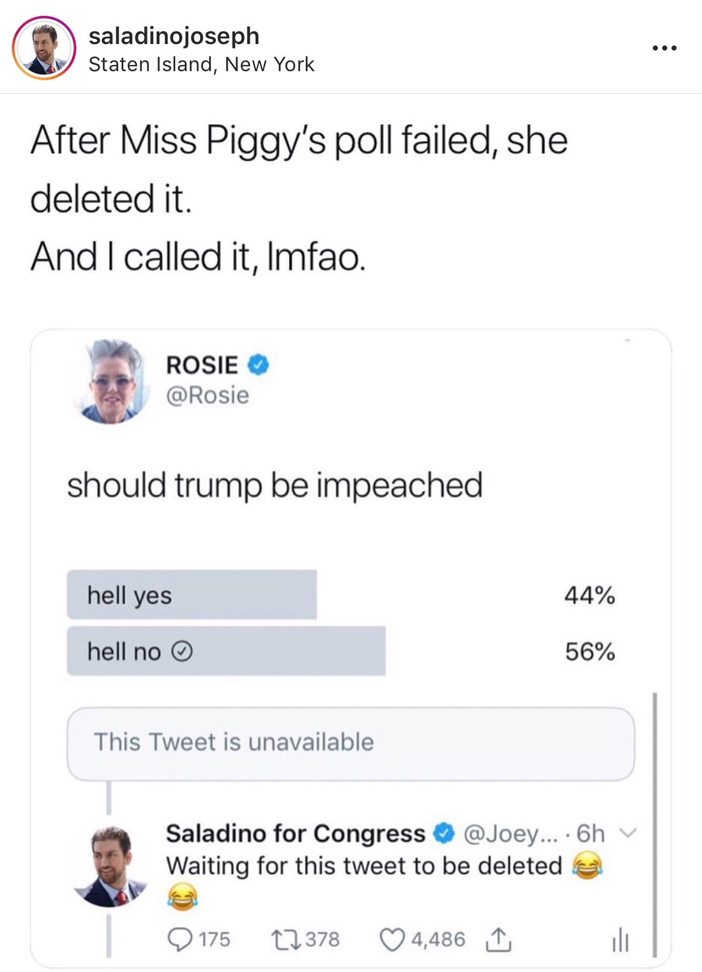Viewport: 702px width, 972px height.
Task: Click ROSIE's blue verified badge
Action: tap(258, 365)
